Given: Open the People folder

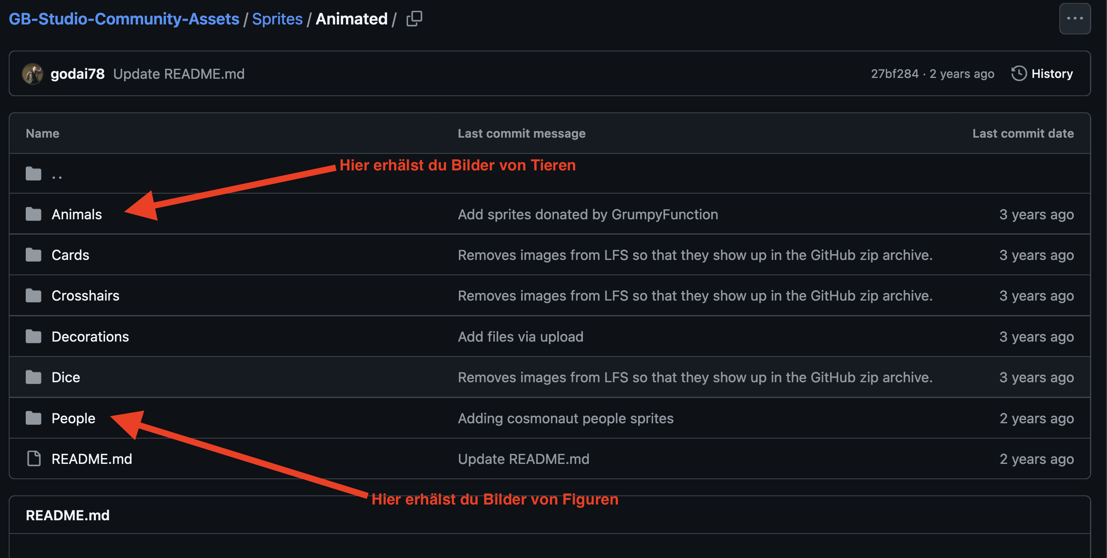Looking at the screenshot, I should coord(73,418).
